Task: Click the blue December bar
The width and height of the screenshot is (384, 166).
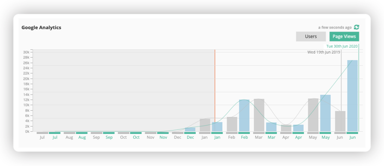Action: coord(190,129)
